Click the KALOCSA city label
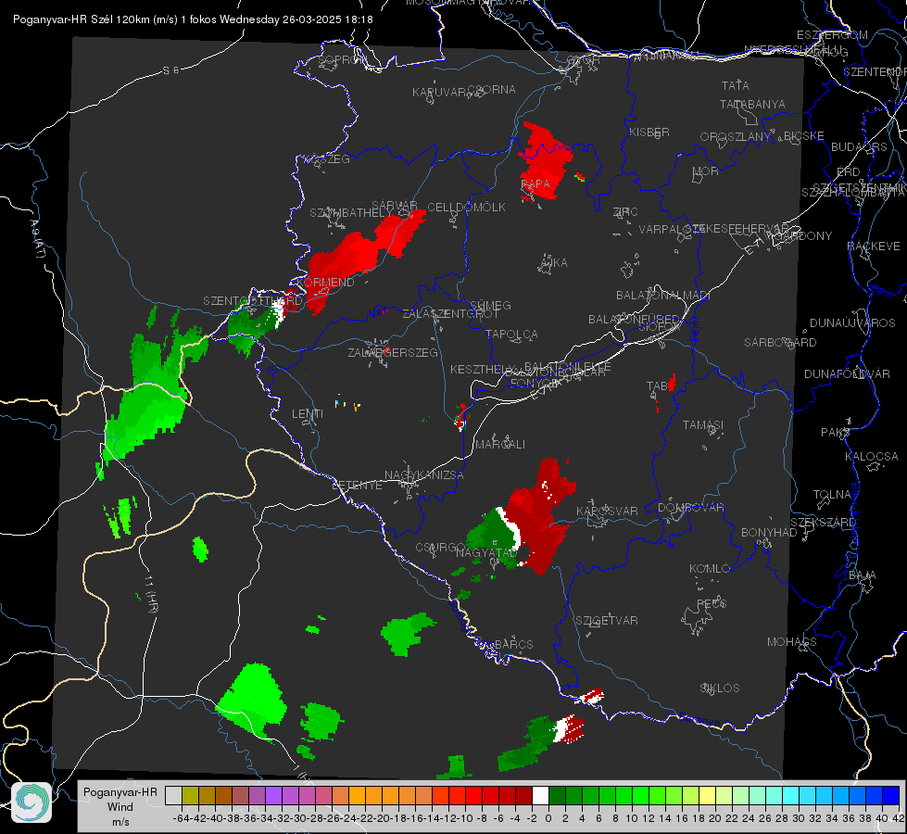Viewport: 907px width, 834px height. point(872,457)
